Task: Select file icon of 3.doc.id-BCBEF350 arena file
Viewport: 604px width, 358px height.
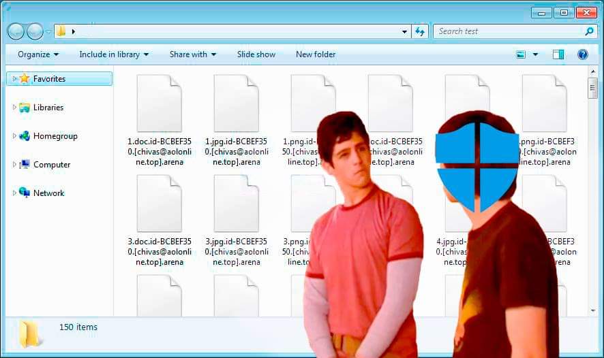Action: [159, 204]
